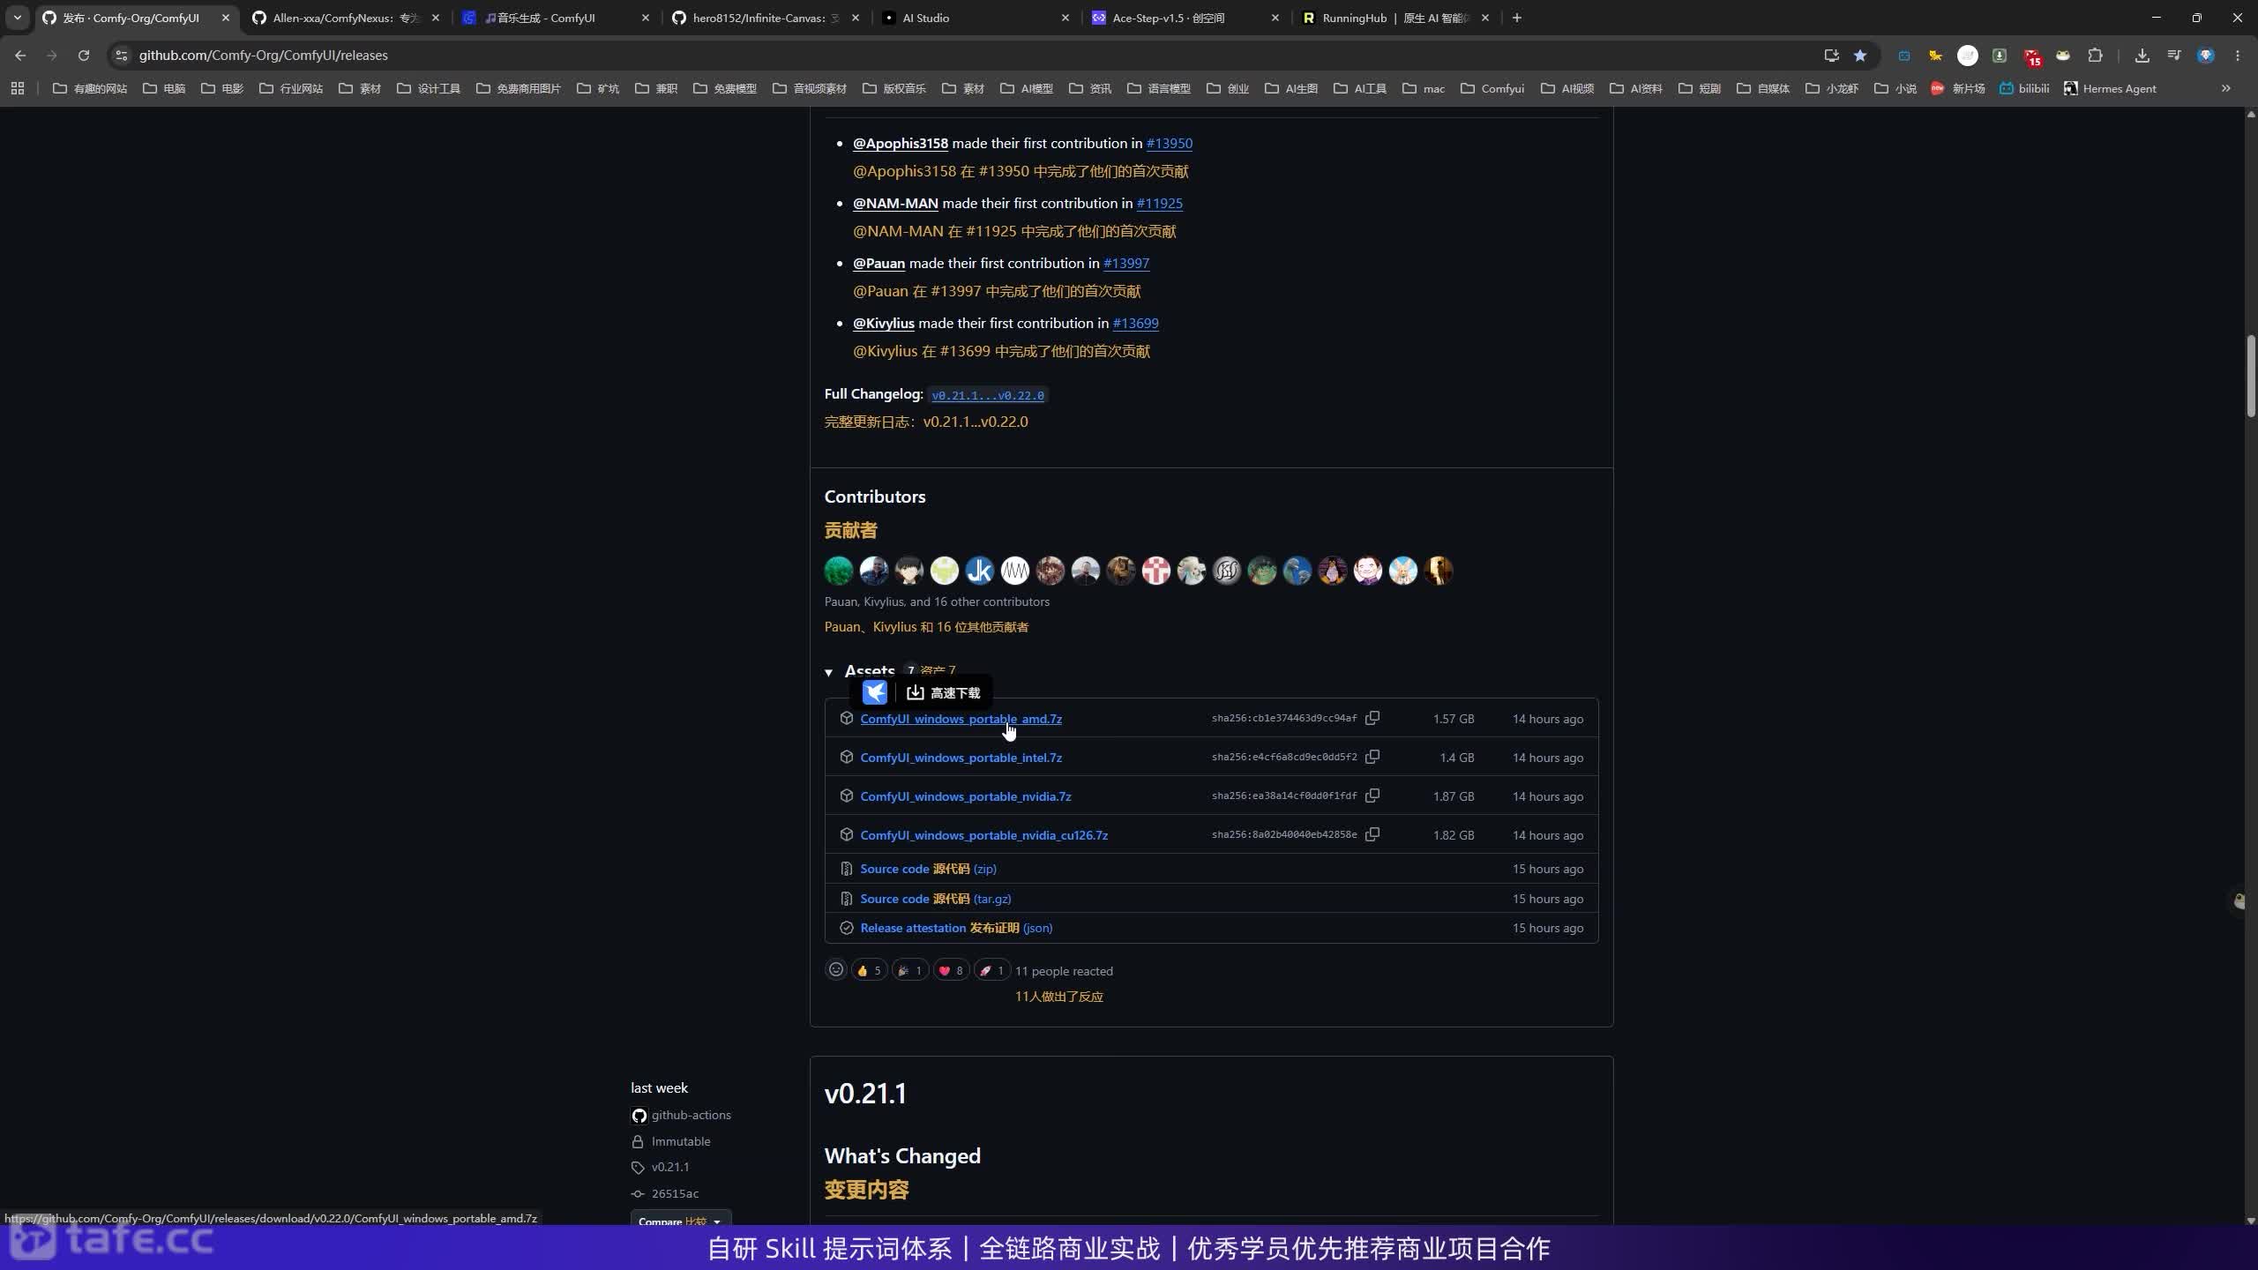
Task: Switch to Ace-Step-v1.5 tab
Action: [x=1185, y=18]
